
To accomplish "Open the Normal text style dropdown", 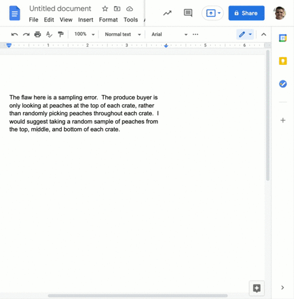I will point(123,34).
